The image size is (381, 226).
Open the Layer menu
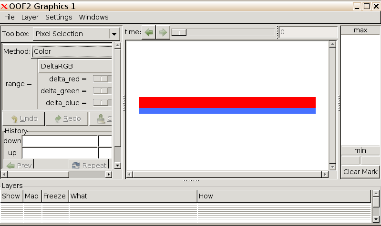pyautogui.click(x=30, y=17)
